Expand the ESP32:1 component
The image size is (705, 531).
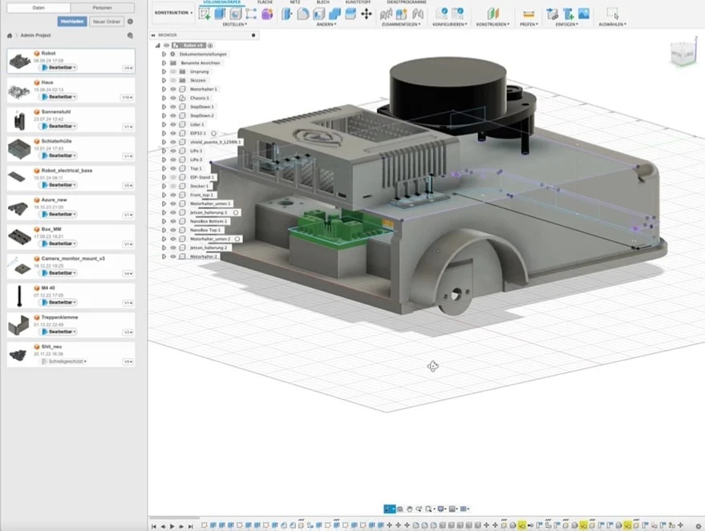tap(164, 133)
